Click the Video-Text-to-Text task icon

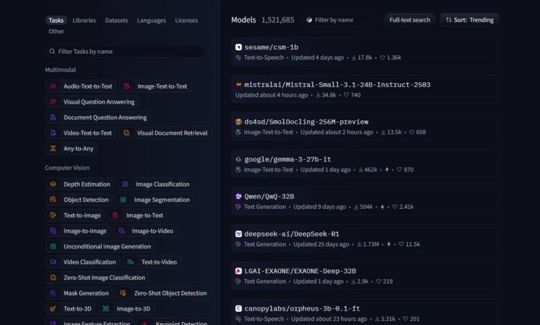tap(53, 133)
